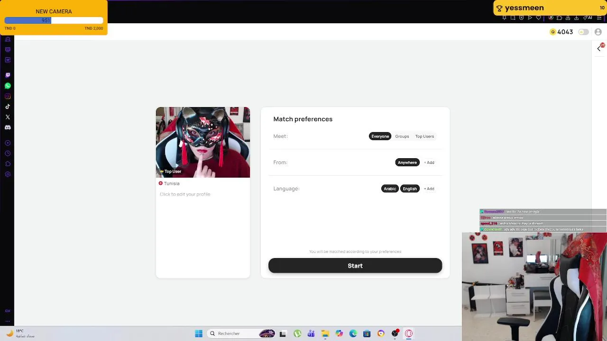Click the GX Control icon in sidebar
607x341 pixels.
tap(8, 311)
